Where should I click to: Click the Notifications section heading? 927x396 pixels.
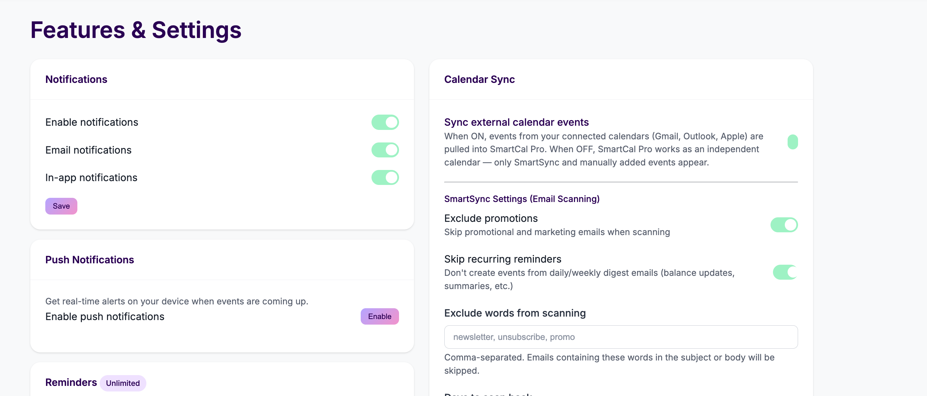coord(76,79)
